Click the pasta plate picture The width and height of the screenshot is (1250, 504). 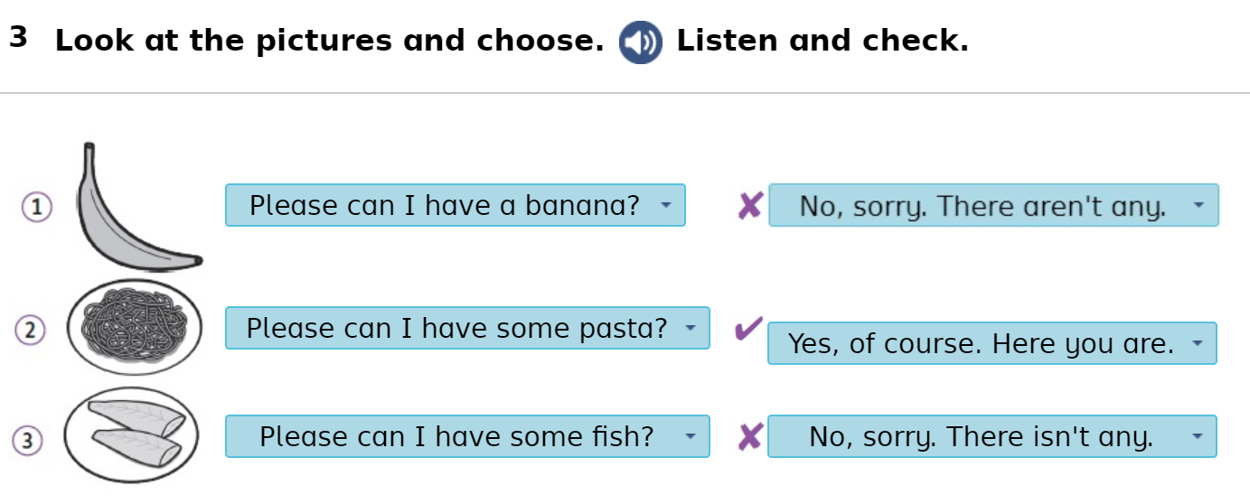(x=134, y=327)
